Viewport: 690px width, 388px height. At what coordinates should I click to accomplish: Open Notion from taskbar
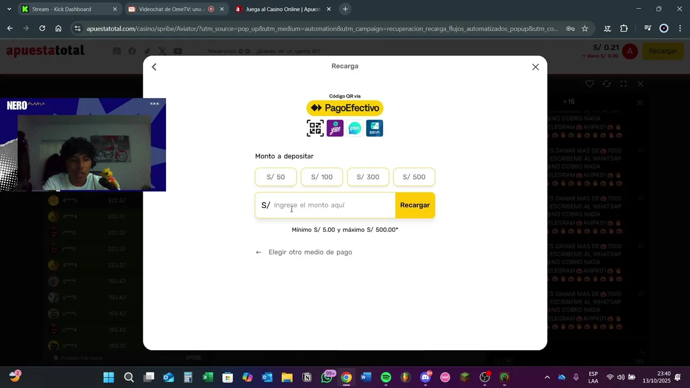pos(307,377)
